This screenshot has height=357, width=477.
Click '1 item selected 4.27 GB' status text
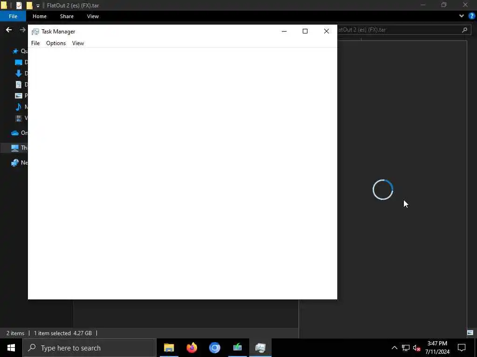coord(63,333)
